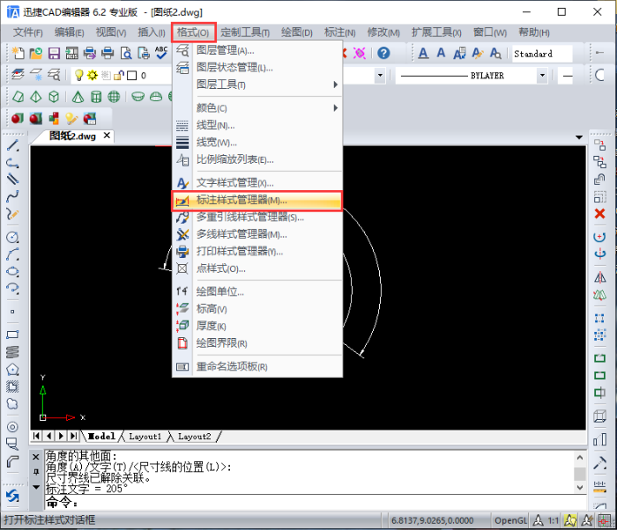Screen dimensions: 617x530
Task: Choose 文字样式管理 menu item
Action: [x=257, y=183]
